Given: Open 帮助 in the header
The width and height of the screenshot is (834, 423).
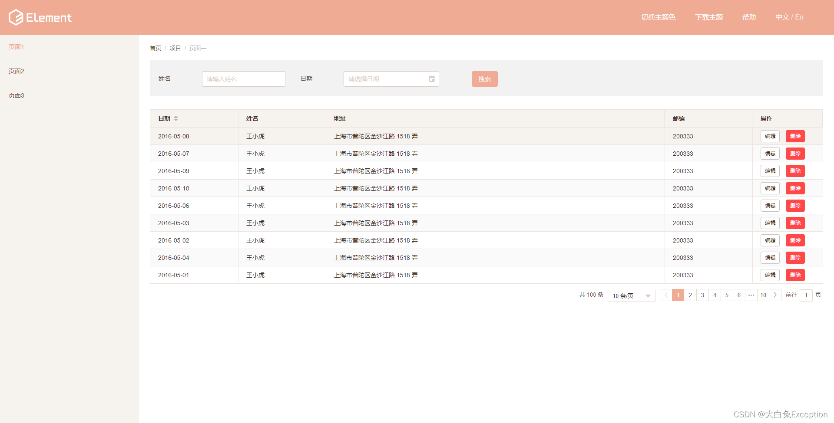Looking at the screenshot, I should [x=749, y=17].
